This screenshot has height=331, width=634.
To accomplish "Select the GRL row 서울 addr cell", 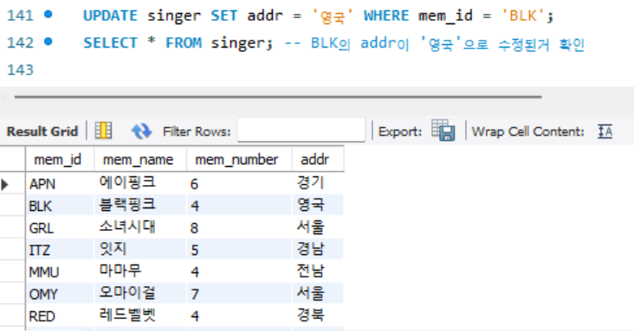I will coord(318,227).
